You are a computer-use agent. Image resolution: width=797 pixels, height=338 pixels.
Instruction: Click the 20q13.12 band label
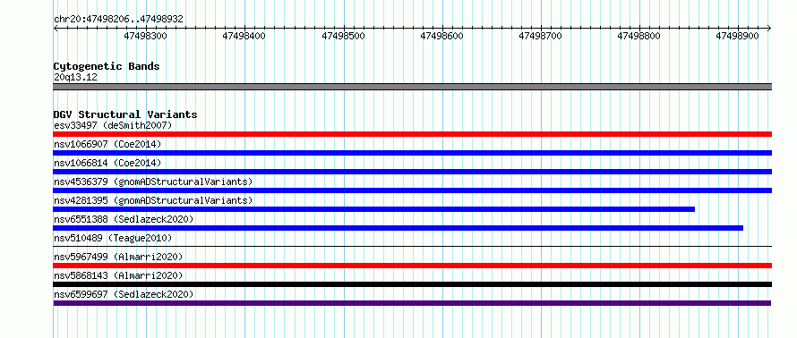[75, 78]
